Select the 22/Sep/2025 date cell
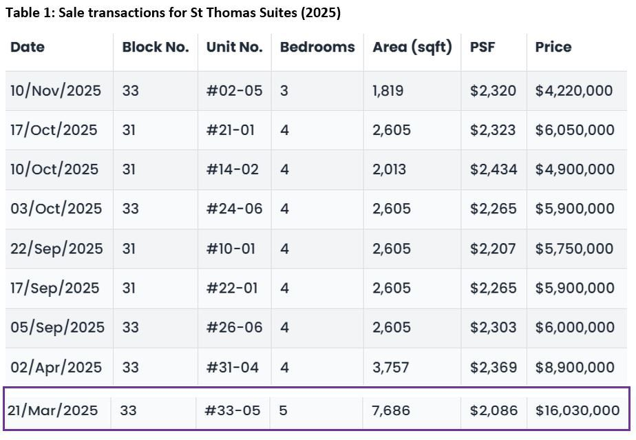 [x=56, y=249]
